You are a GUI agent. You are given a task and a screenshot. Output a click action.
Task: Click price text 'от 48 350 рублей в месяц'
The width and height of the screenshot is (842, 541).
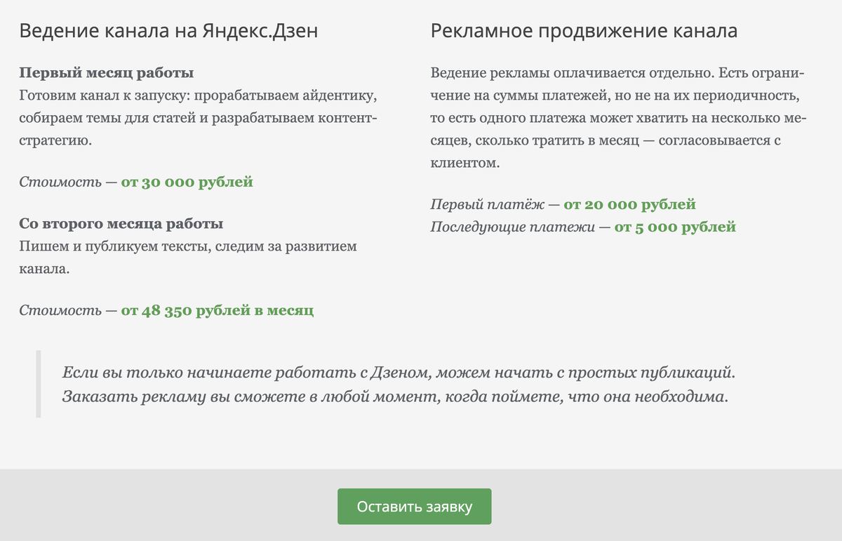pyautogui.click(x=217, y=310)
